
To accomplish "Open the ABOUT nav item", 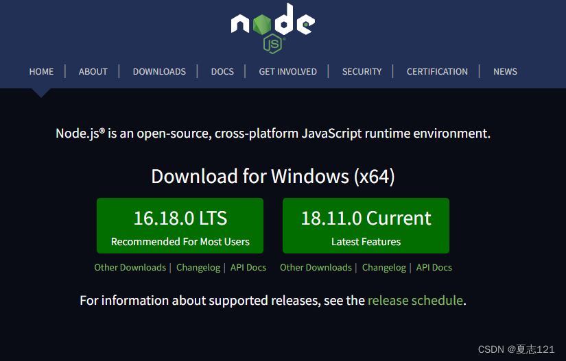I will pyautogui.click(x=93, y=72).
